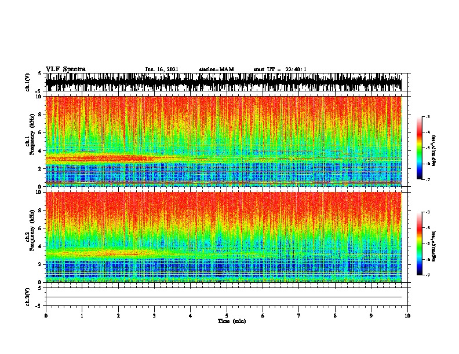Select the date text "Jan. 16, 2021"
Viewport: 459px width, 354px height.
(162, 69)
